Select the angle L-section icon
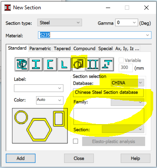Image resolution: width=157 pixels, height=168 pixels. (x=64, y=64)
